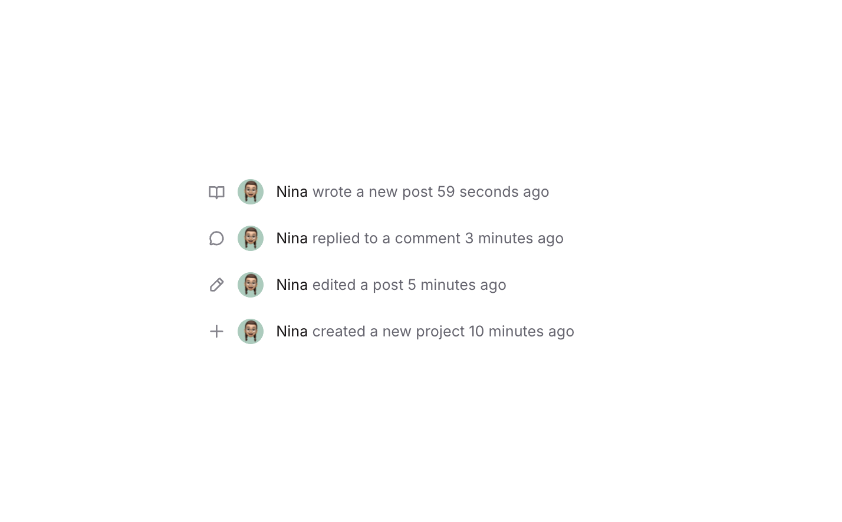Click the pencil edit icon
This screenshot has height=522, width=842.
216,285
